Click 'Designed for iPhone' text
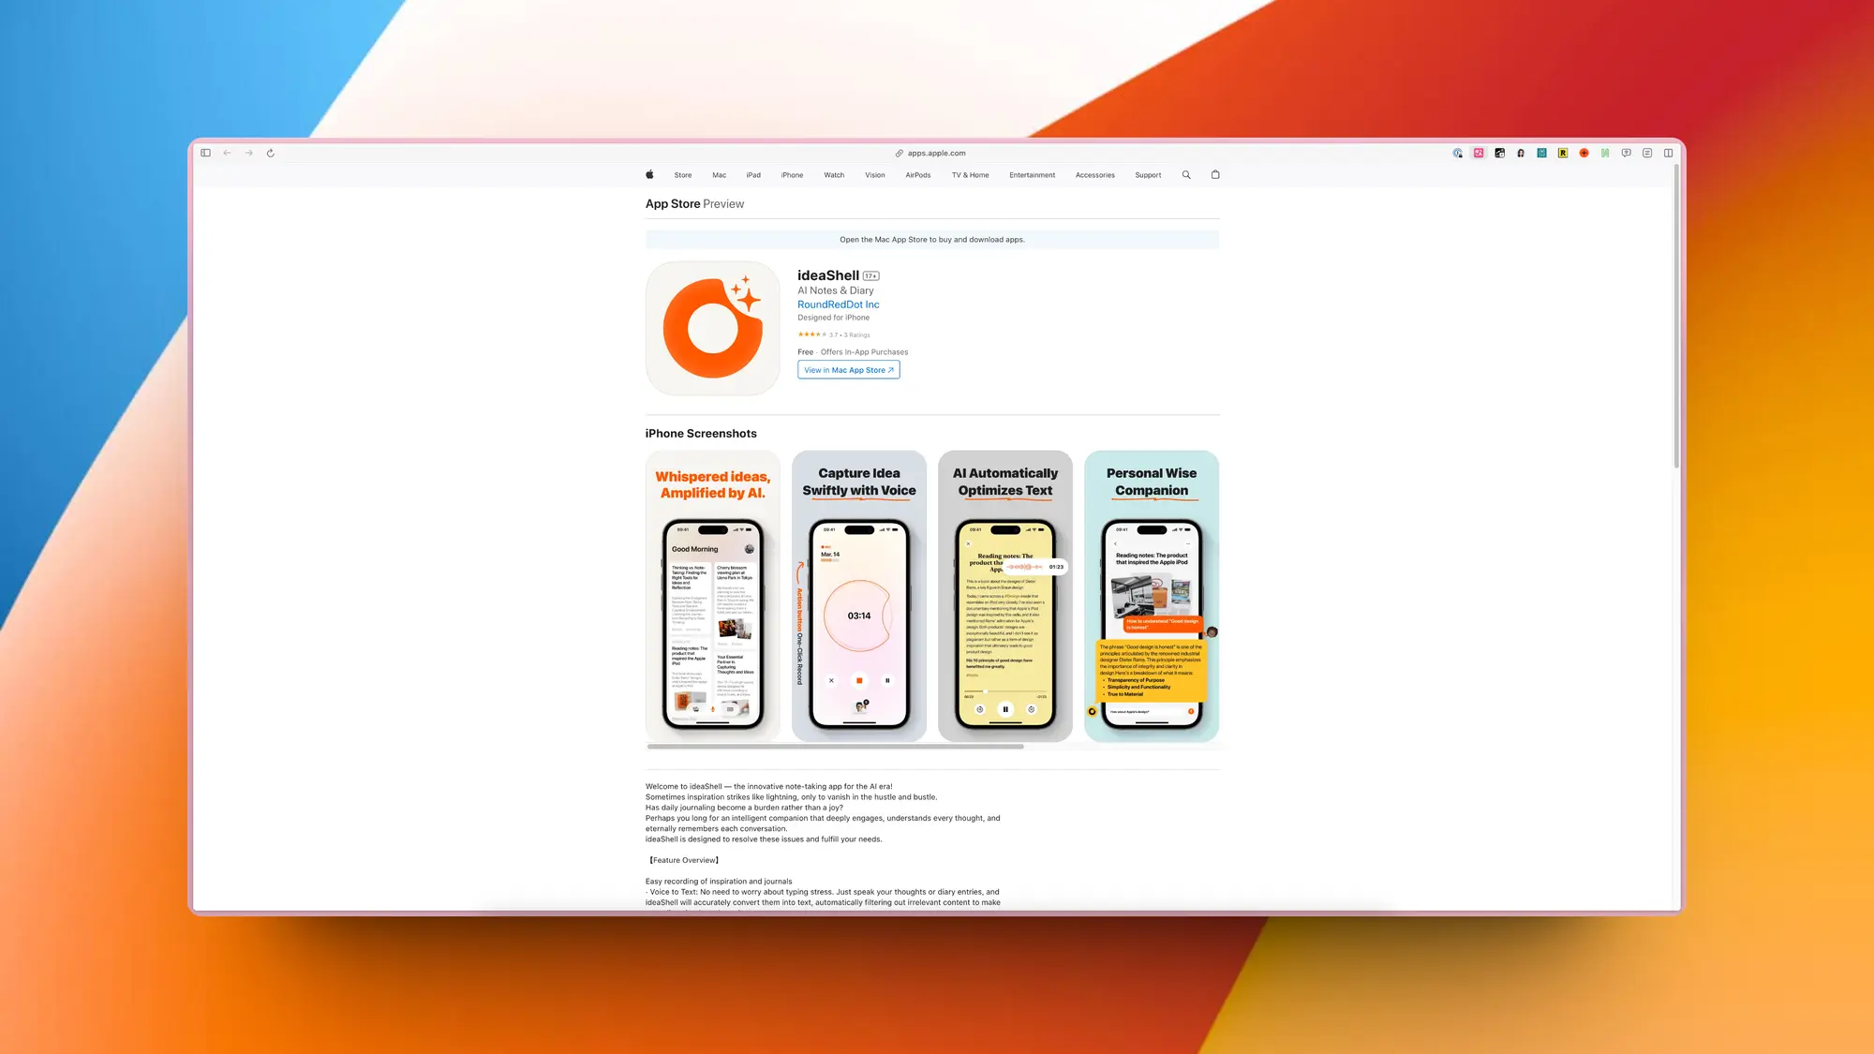Screen dimensions: 1874x1054 pos(833,318)
